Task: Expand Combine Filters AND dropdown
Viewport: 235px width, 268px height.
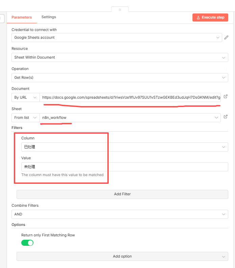Action: tap(120, 214)
